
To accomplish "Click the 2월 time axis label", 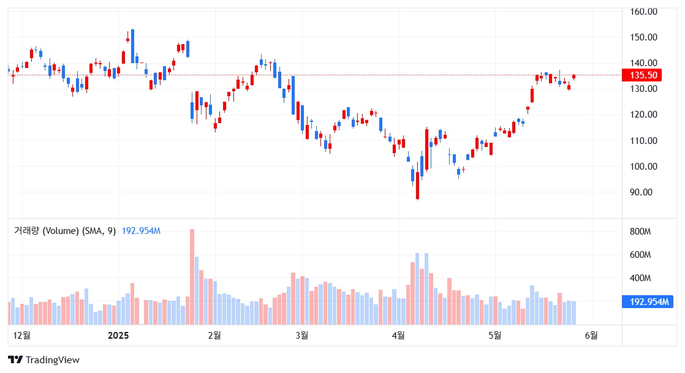I will (x=214, y=335).
